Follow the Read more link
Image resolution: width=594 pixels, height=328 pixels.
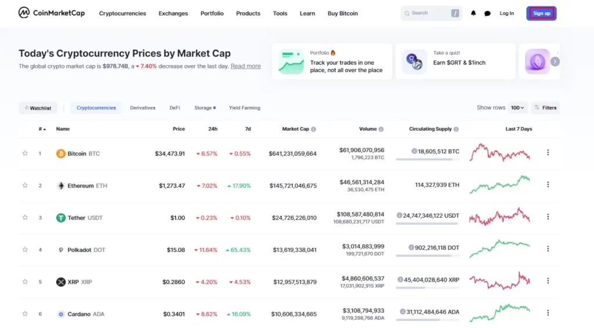point(245,66)
